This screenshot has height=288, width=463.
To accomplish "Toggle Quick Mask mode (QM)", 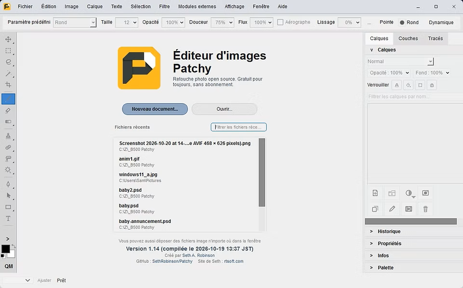I will point(9,266).
